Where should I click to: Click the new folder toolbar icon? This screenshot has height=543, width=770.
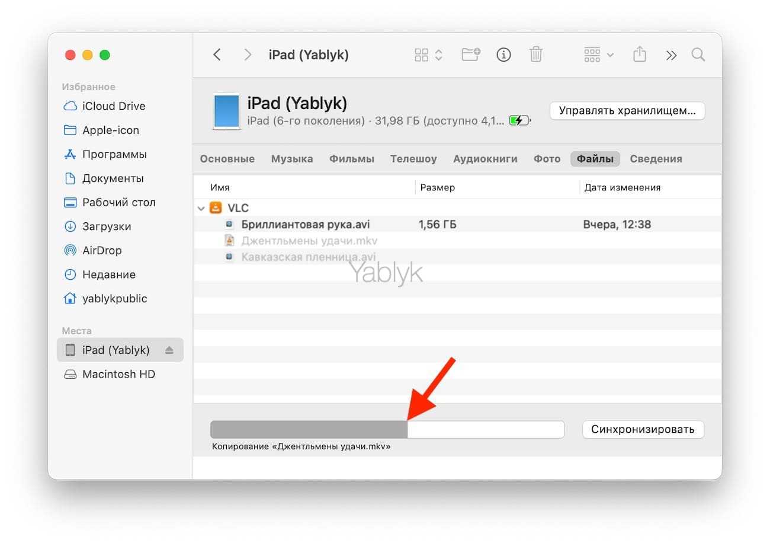471,55
